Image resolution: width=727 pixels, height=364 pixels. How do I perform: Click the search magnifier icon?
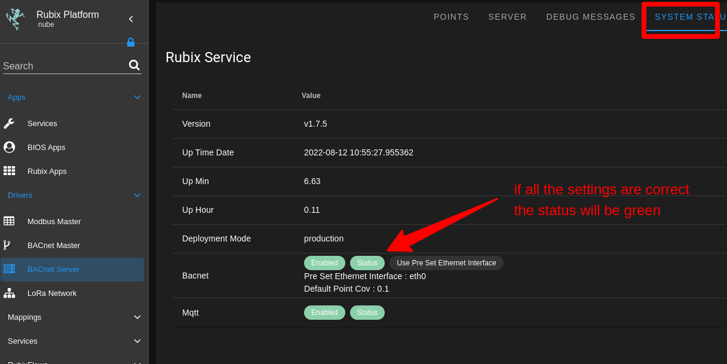[134, 65]
